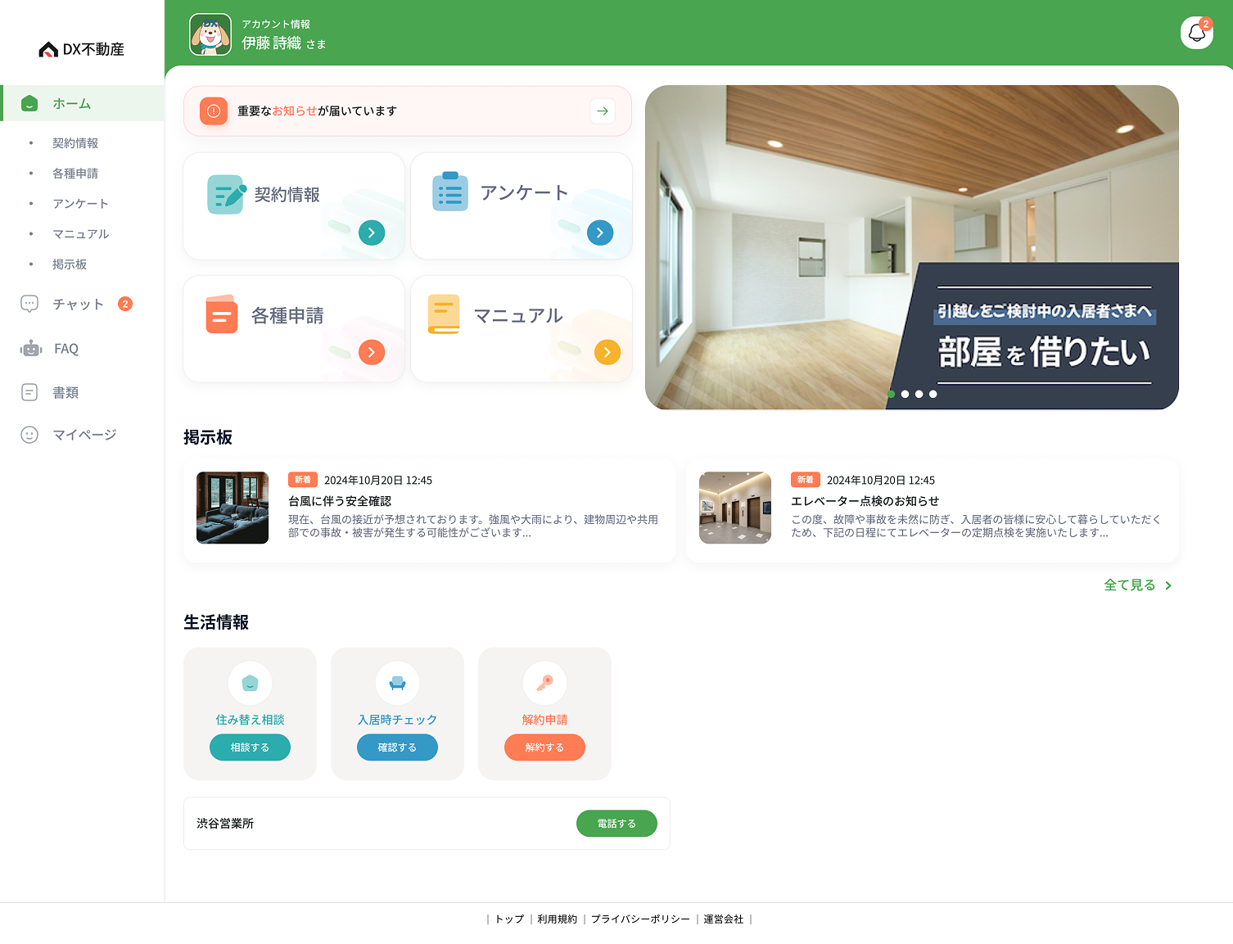Open the typhoon safety bulletin thumbnail

[x=233, y=508]
